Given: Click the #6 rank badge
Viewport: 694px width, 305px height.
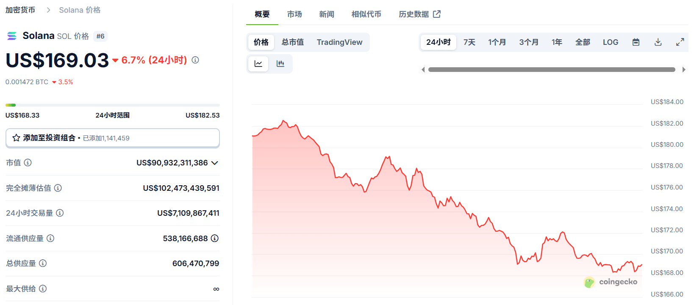Looking at the screenshot, I should [x=100, y=36].
